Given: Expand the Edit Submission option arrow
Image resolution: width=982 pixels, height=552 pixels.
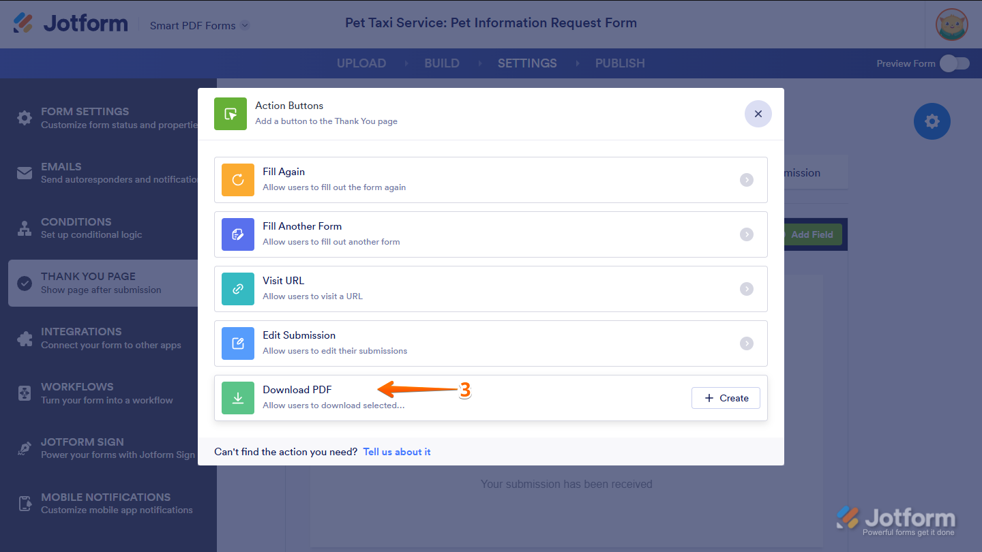Looking at the screenshot, I should point(747,343).
